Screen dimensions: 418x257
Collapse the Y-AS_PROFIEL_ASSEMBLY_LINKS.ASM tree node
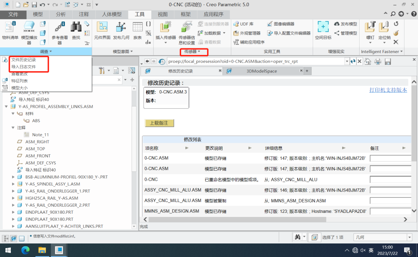[7, 106]
